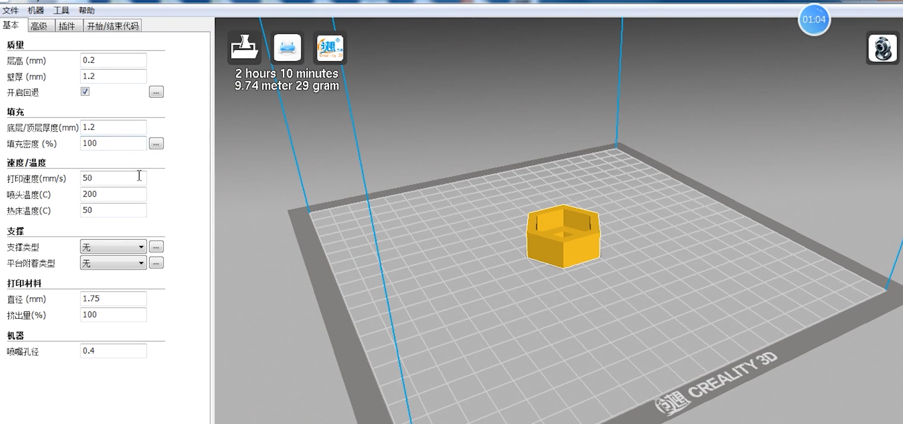This screenshot has height=424, width=903.
Task: Click the 喷嘴孔径 nozzle size field
Action: click(x=113, y=351)
